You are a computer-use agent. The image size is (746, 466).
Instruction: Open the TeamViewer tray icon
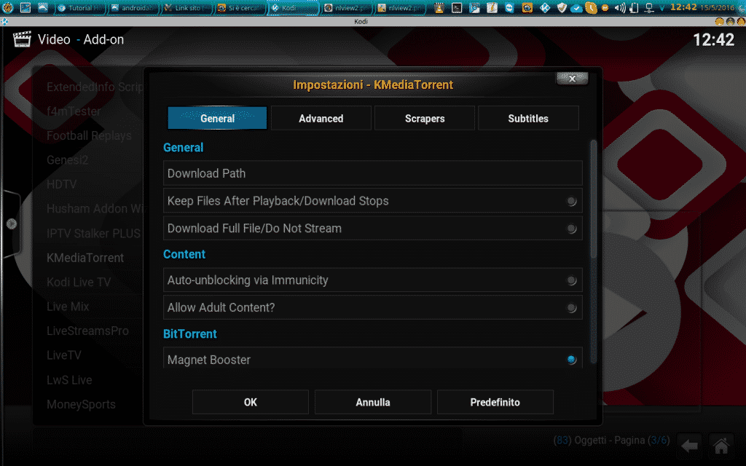click(509, 7)
